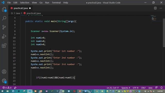Screen dimensions: 165x93
Task: Click the code minimap preview
Action: (x=154, y=18)
